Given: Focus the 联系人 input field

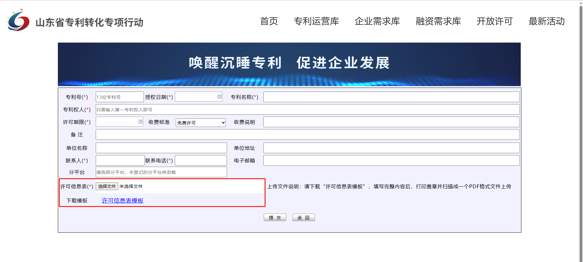Looking at the screenshot, I should tap(120, 160).
